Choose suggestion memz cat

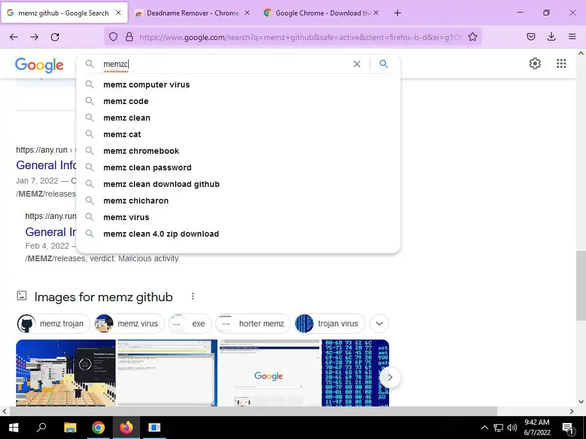pyautogui.click(x=238, y=134)
